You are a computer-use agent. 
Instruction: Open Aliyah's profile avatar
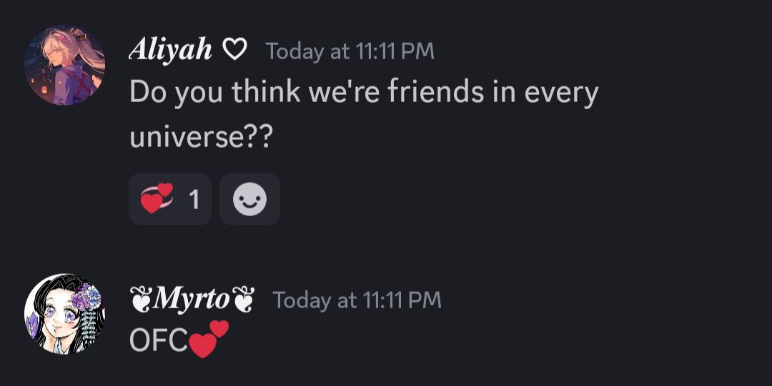[x=65, y=65]
